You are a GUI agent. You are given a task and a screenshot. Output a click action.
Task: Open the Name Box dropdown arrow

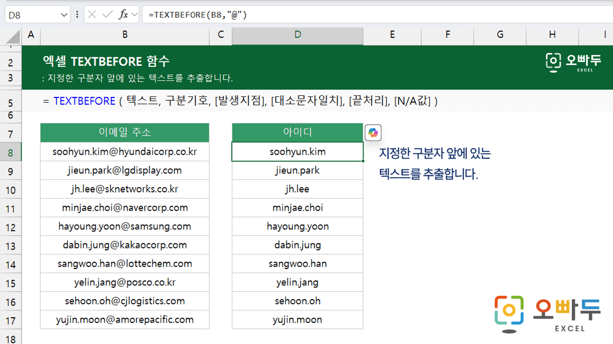click(x=65, y=15)
